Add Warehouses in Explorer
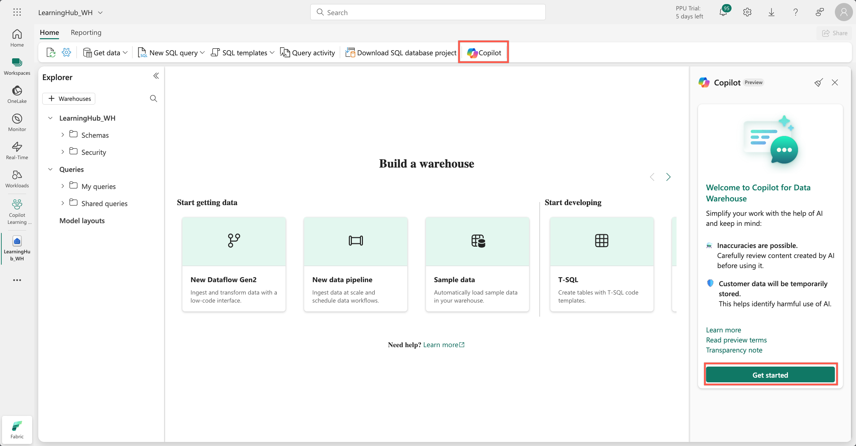Image resolution: width=856 pixels, height=446 pixels. (x=69, y=99)
